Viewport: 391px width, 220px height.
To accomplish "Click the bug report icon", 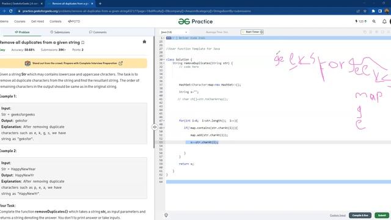I will pyautogui.click(x=144, y=42).
